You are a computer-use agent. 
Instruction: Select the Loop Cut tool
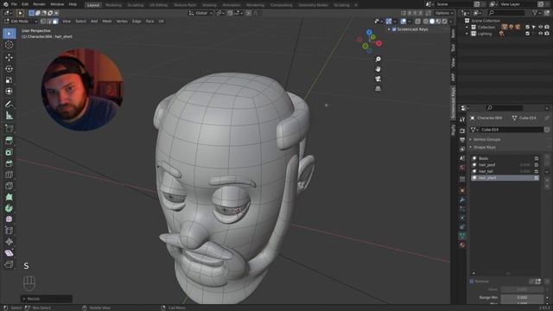(x=10, y=175)
